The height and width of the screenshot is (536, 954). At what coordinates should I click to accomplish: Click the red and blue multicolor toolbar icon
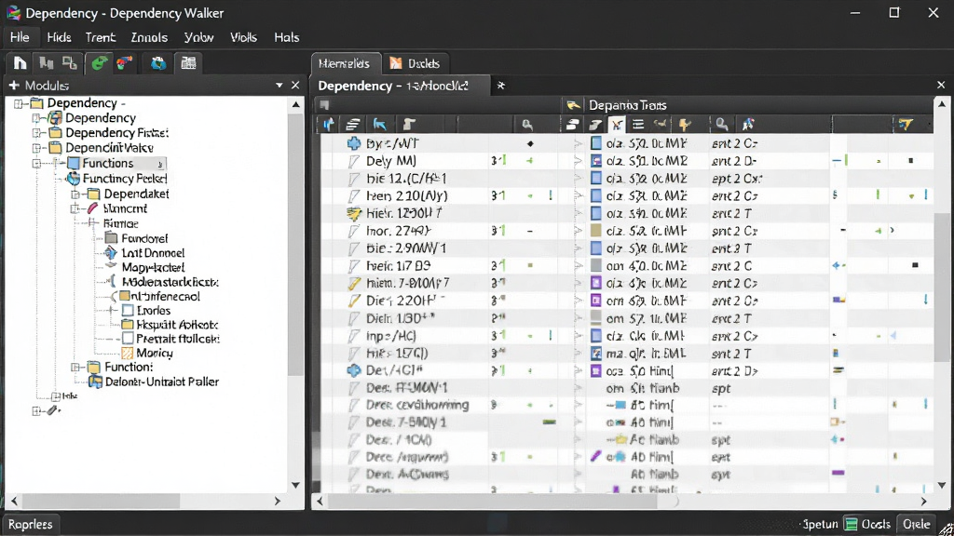tap(125, 63)
